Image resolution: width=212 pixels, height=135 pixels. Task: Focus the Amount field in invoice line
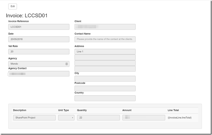pos(144,118)
